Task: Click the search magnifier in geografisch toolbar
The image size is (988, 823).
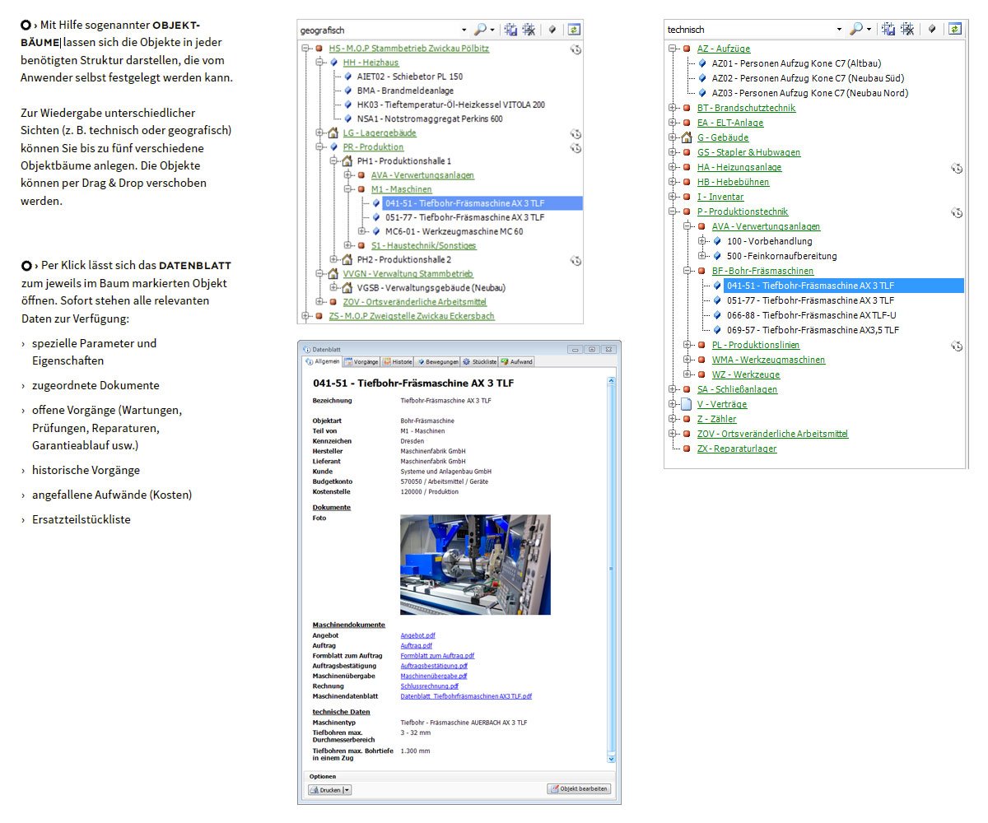Action: click(480, 30)
